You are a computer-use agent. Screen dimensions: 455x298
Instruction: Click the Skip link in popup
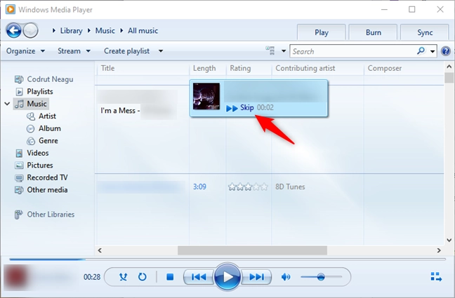[247, 107]
